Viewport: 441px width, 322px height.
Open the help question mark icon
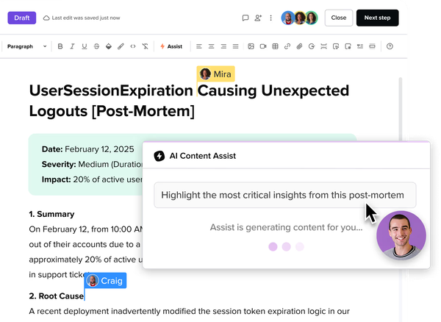point(390,46)
